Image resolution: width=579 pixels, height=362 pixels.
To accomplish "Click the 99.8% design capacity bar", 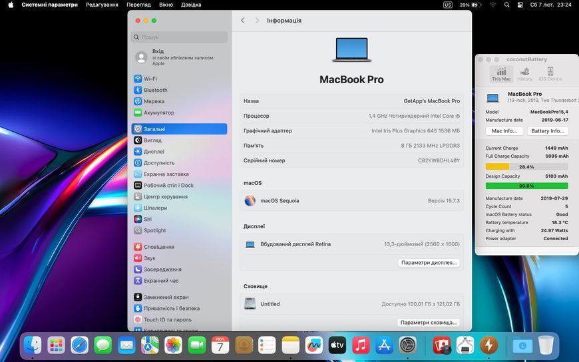I will click(526, 186).
